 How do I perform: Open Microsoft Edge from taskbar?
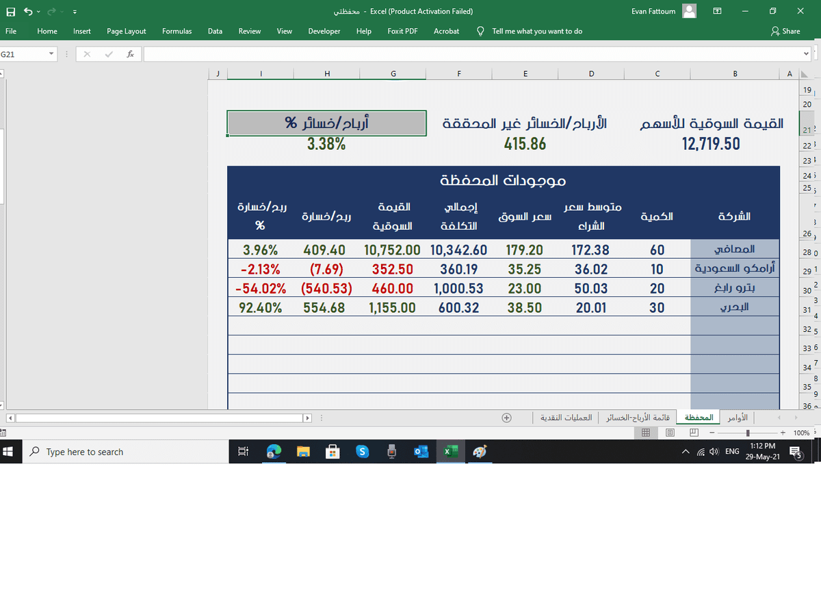click(274, 452)
